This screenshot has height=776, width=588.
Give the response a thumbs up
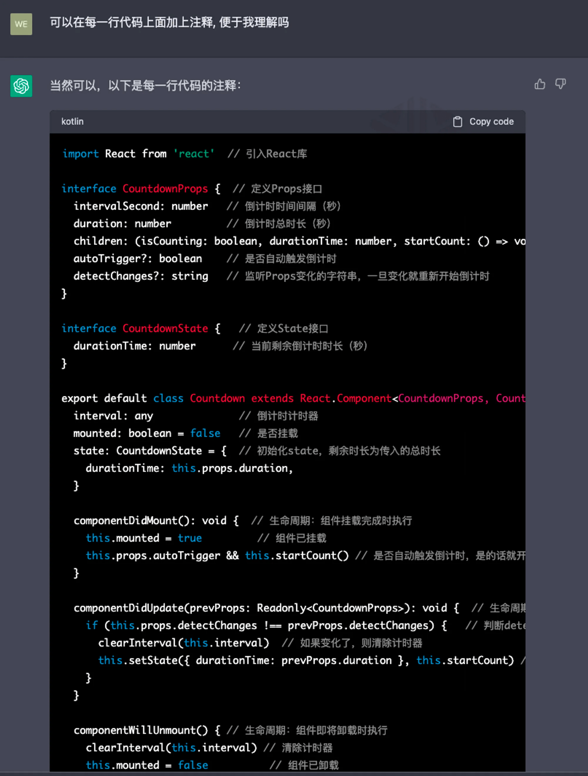(540, 84)
